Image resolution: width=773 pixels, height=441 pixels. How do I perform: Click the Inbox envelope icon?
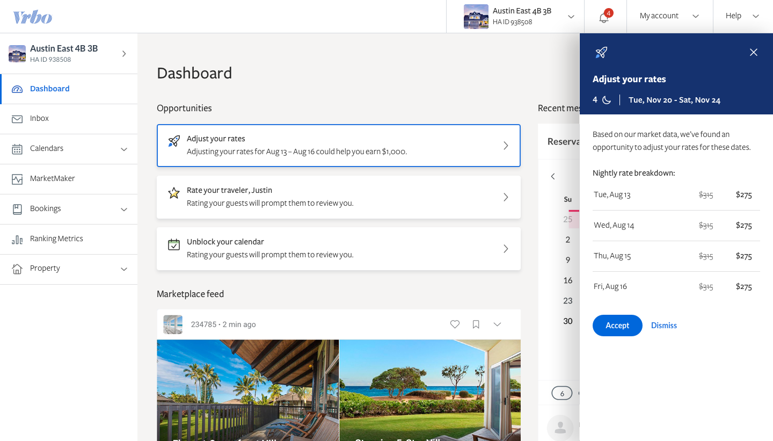point(17,119)
